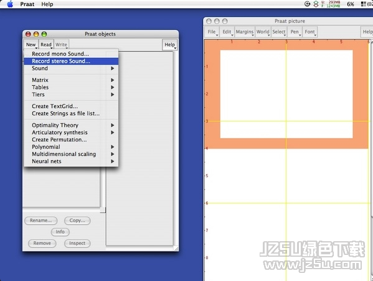Expand the Tiers submenu
Viewport: 373px width, 281px height.
click(x=71, y=94)
